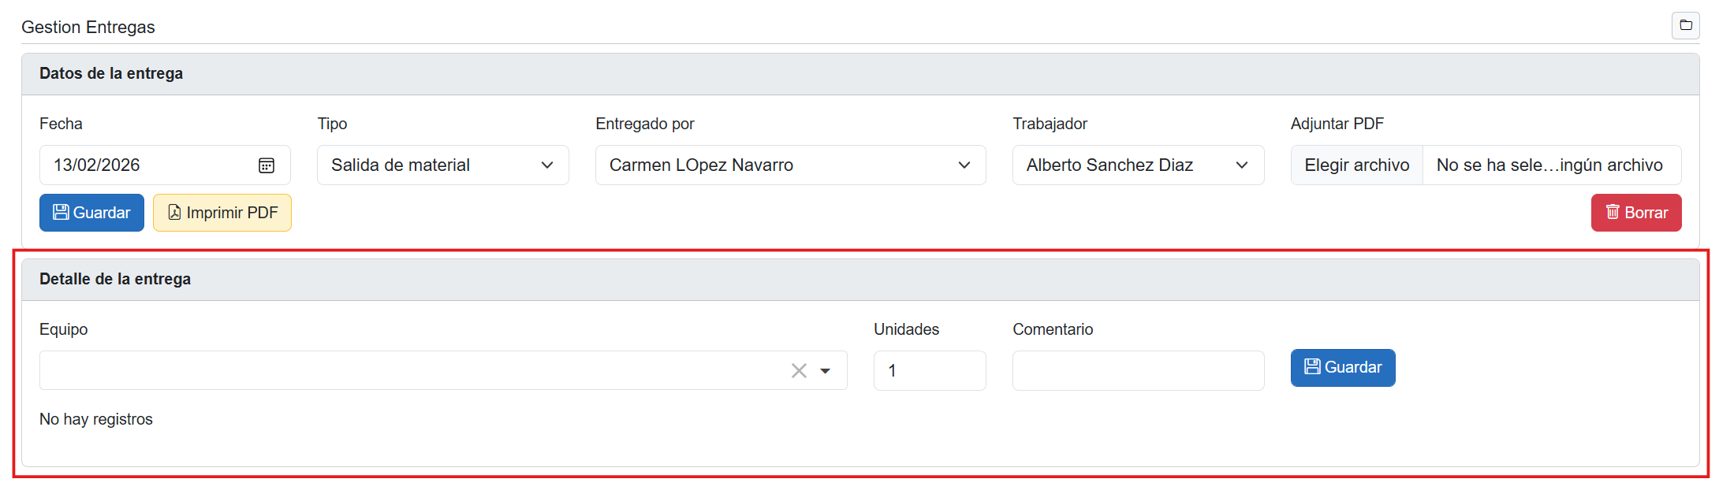This screenshot has height=490, width=1719.
Task: Click the blue Guardar button under Fecha
Action: 91,213
